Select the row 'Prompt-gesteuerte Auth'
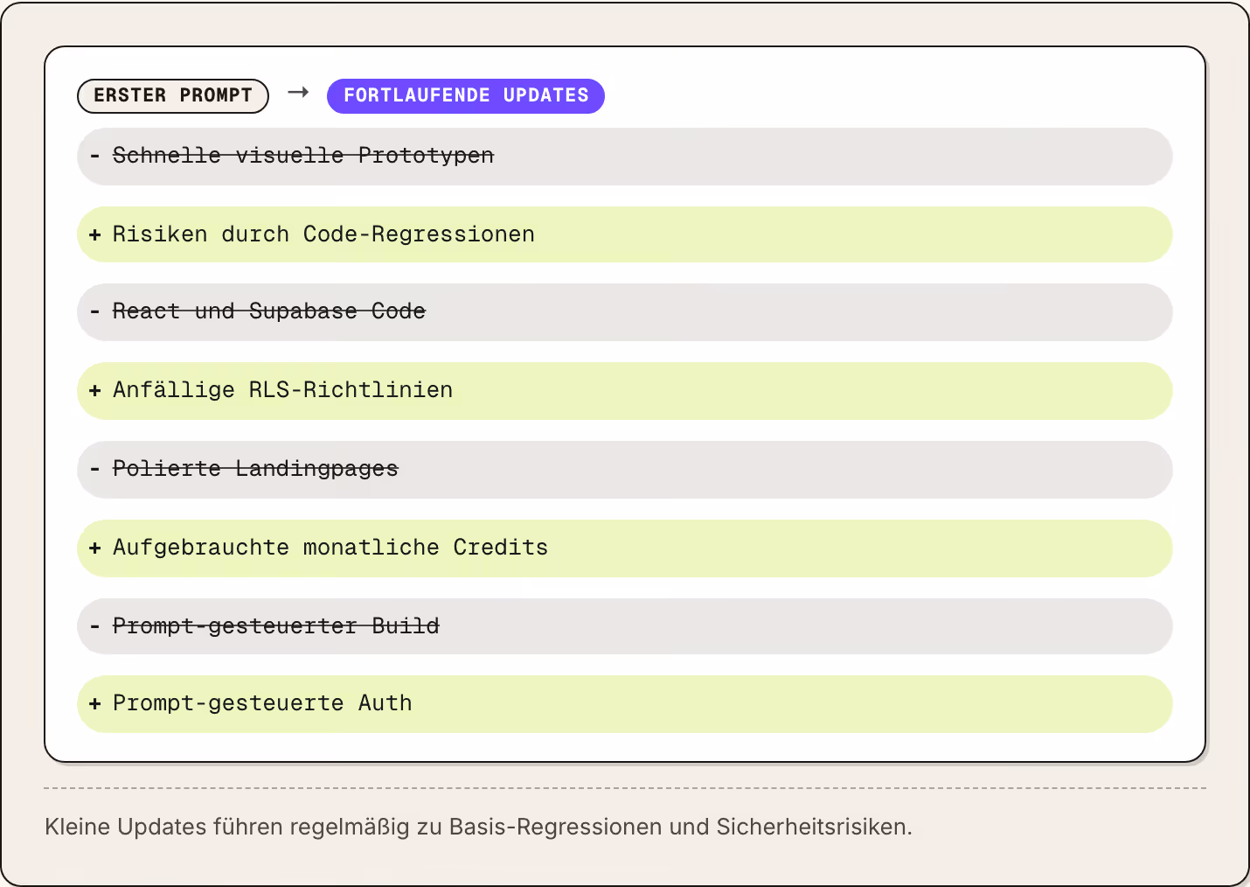 (625, 704)
